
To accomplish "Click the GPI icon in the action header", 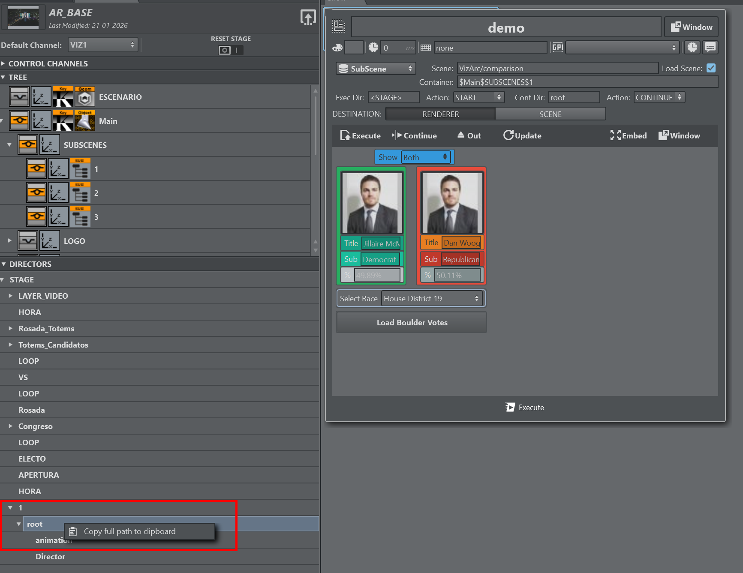I will [557, 48].
